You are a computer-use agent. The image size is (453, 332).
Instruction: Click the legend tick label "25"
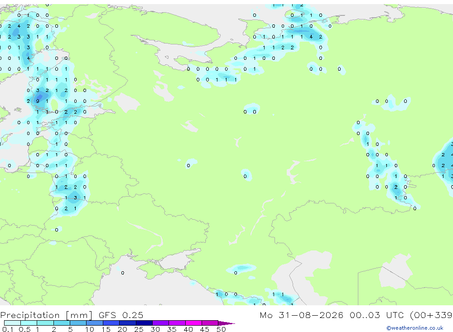click(x=139, y=329)
